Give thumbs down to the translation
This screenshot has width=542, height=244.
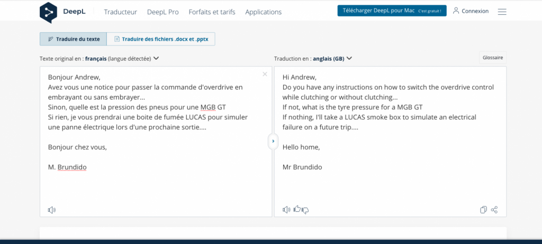click(305, 210)
